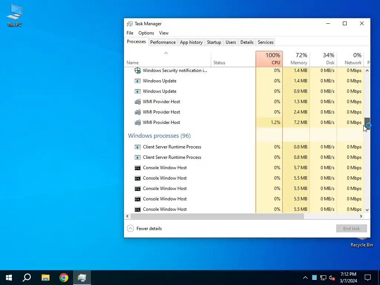The image size is (380, 285).
Task: Launch File Explorer from the taskbar
Action: pos(45,278)
